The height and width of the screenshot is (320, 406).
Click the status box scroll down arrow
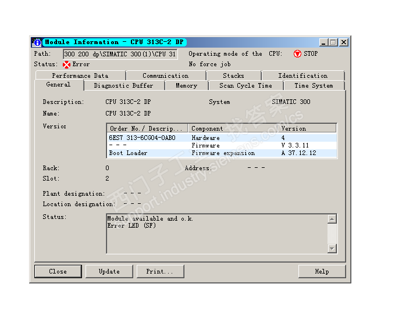[x=332, y=249]
